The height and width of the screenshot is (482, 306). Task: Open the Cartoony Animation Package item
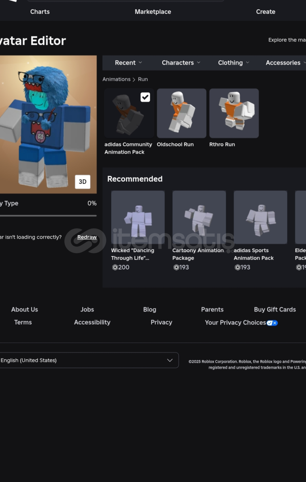click(x=199, y=217)
